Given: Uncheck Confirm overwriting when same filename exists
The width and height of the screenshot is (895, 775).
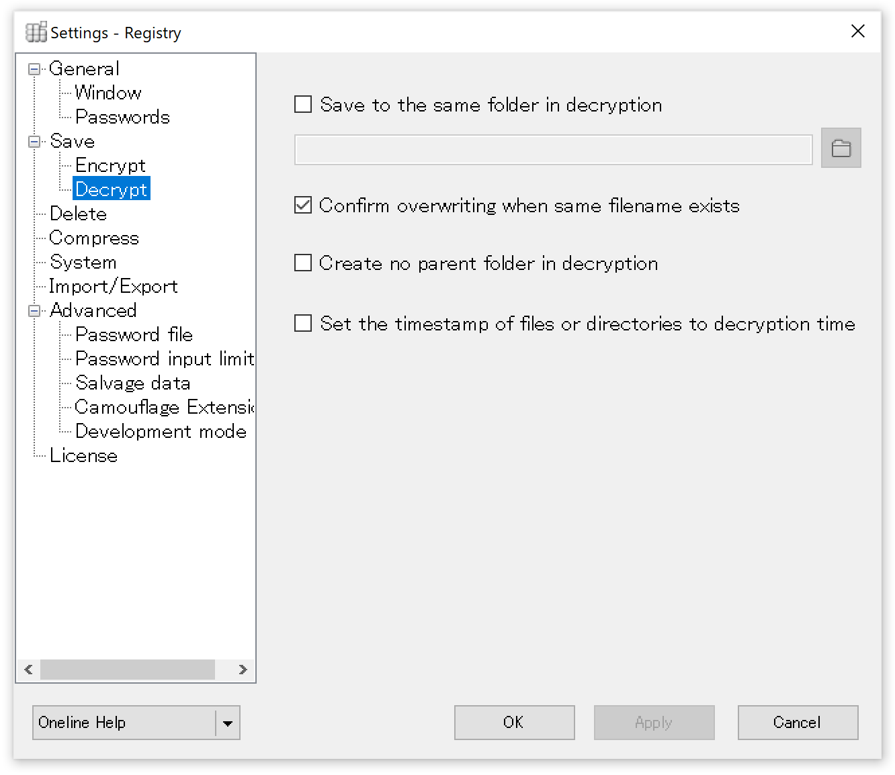Looking at the screenshot, I should pos(303,206).
